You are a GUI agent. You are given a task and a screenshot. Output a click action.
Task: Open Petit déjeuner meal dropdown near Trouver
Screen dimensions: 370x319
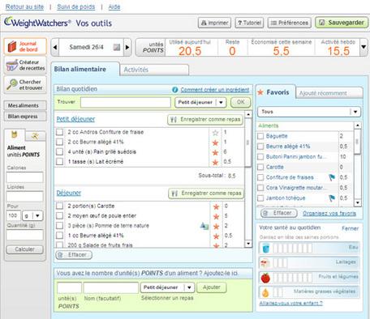click(x=200, y=102)
